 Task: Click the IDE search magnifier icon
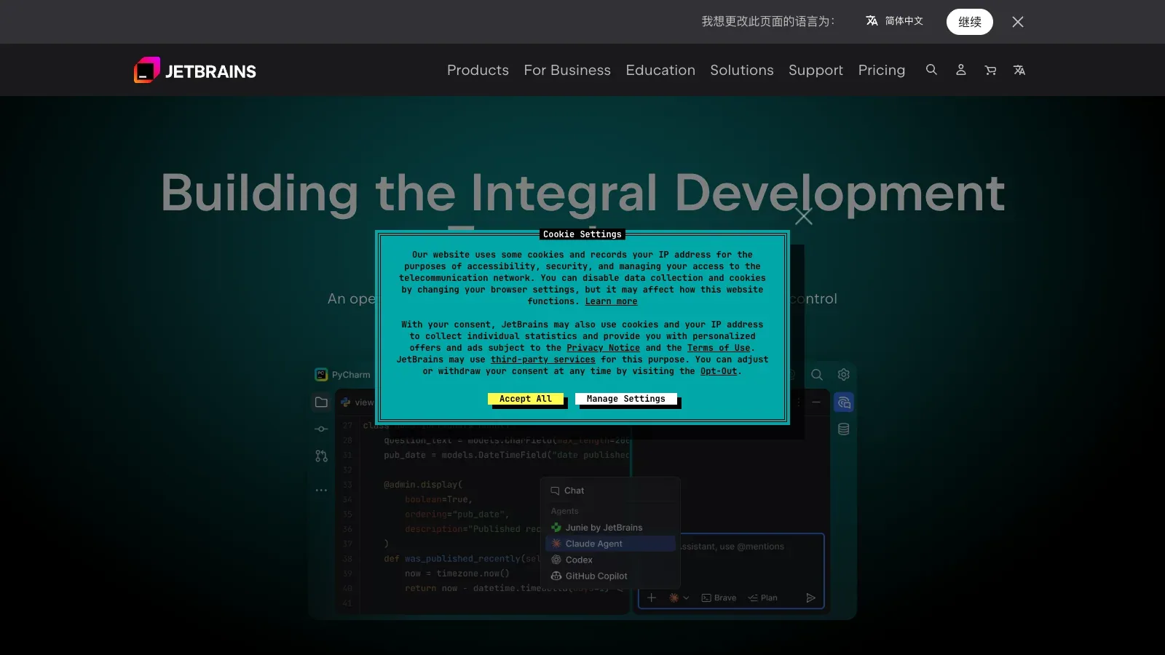click(817, 375)
